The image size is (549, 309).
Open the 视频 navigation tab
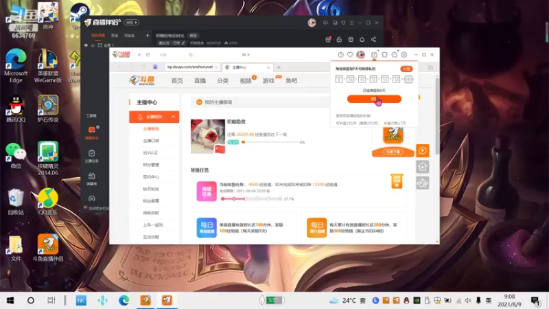(x=246, y=80)
